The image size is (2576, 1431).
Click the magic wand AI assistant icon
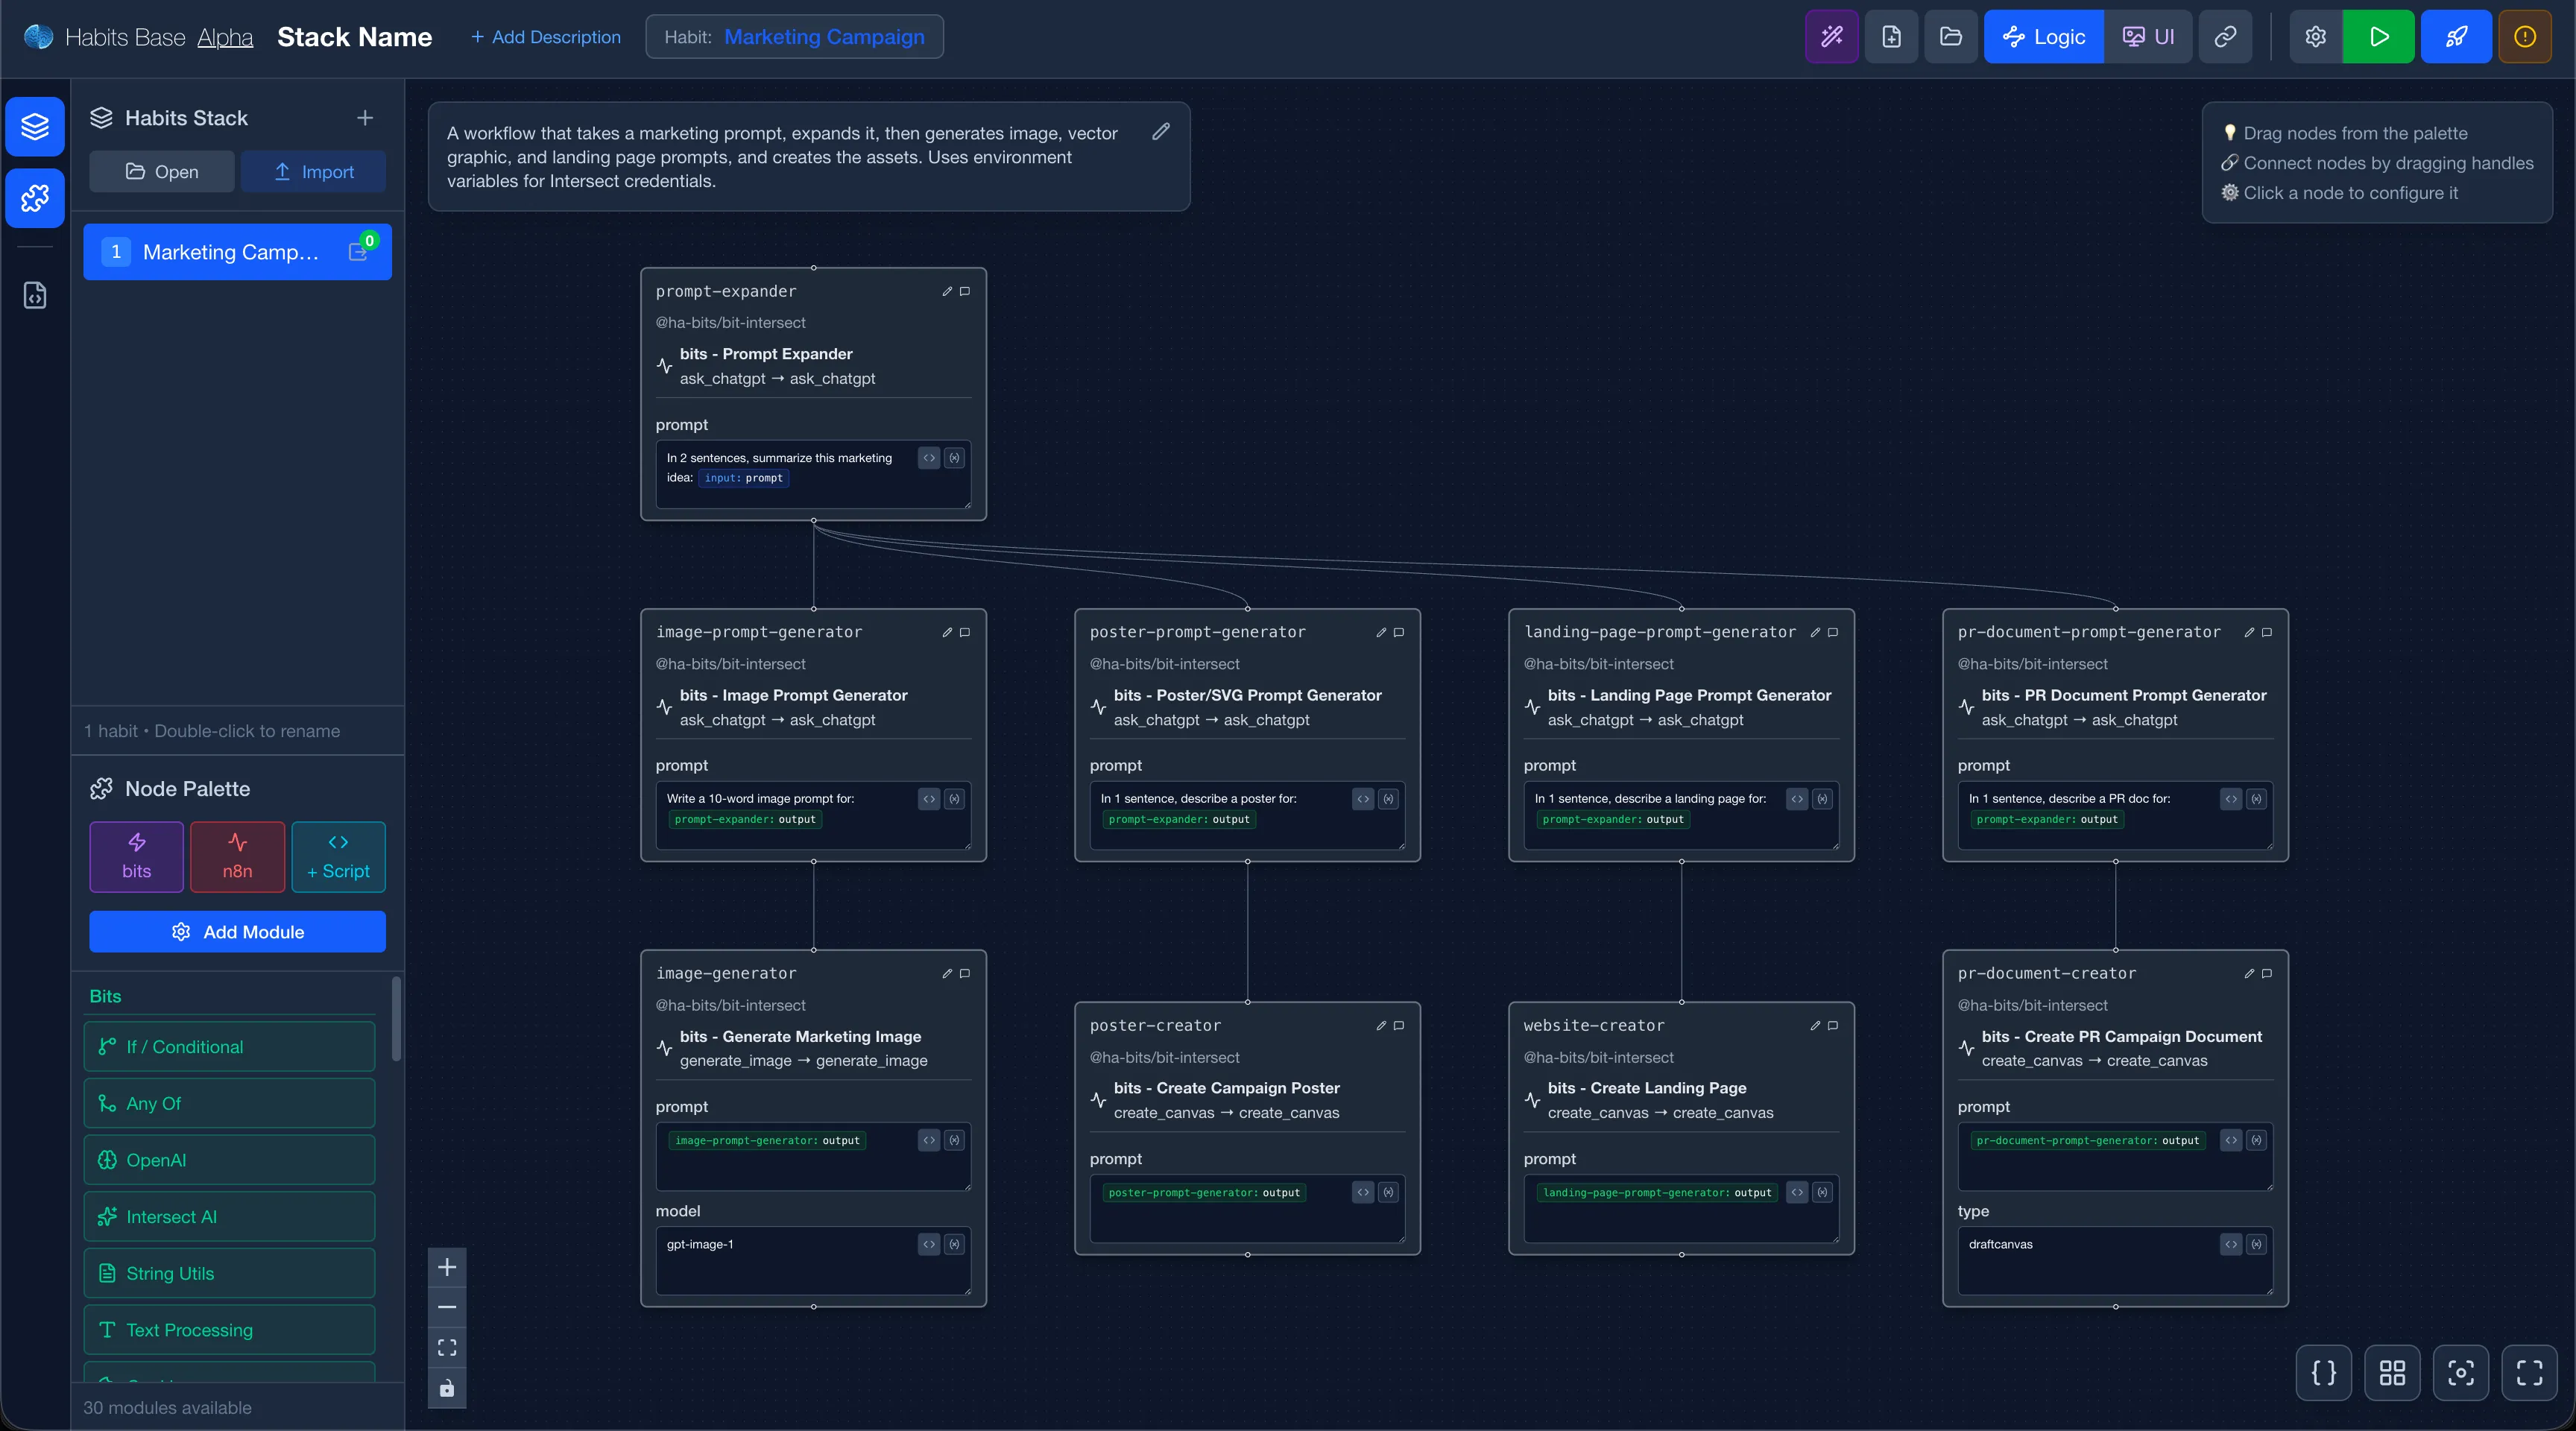pyautogui.click(x=1831, y=37)
